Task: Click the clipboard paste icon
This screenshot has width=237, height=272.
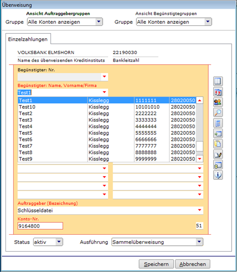Action: click(218, 143)
